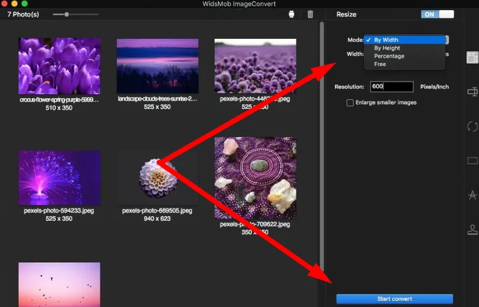Click the thumbnail size slider

(x=67, y=14)
